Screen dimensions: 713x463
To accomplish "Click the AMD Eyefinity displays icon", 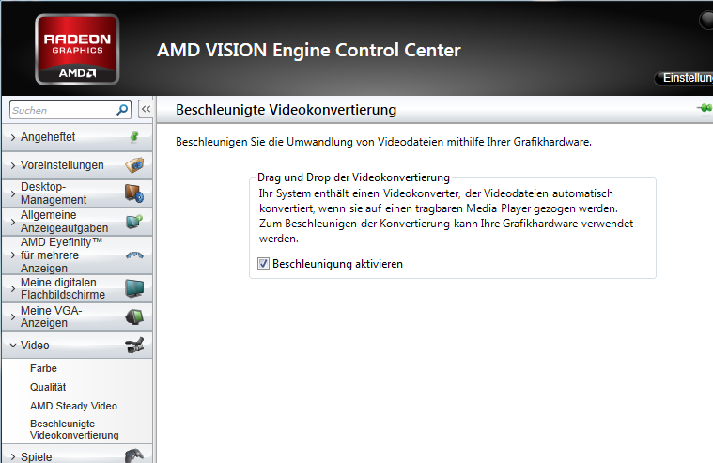I will (x=134, y=255).
